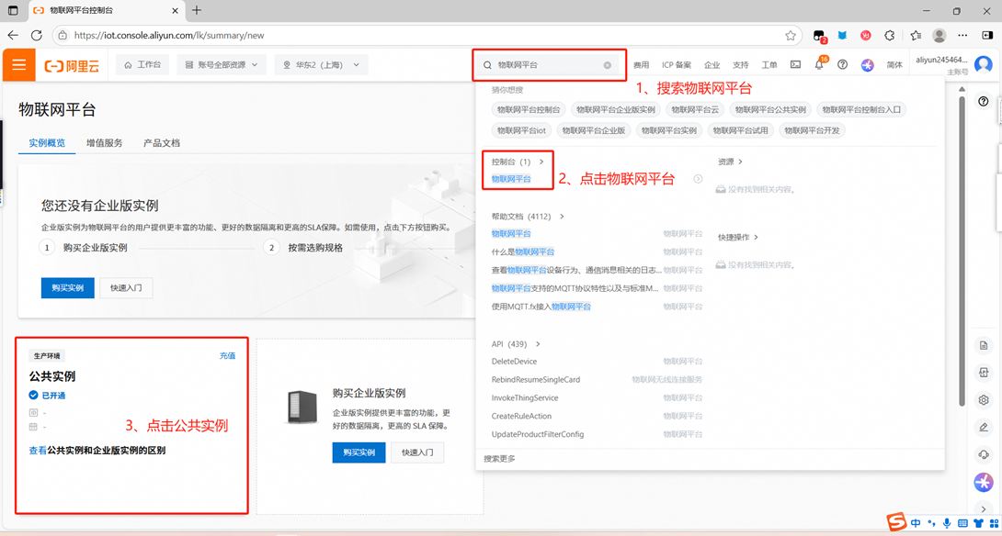This screenshot has width=1002, height=536.
Task: Toggle the browser sidebar icon
Action: [989, 35]
